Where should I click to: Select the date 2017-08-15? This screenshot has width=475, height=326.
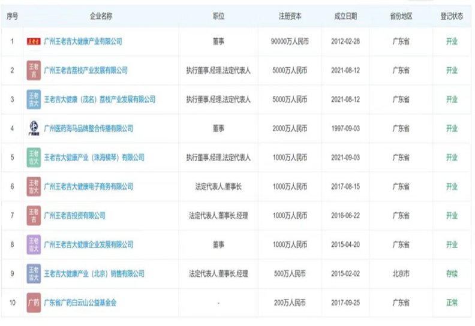point(345,186)
